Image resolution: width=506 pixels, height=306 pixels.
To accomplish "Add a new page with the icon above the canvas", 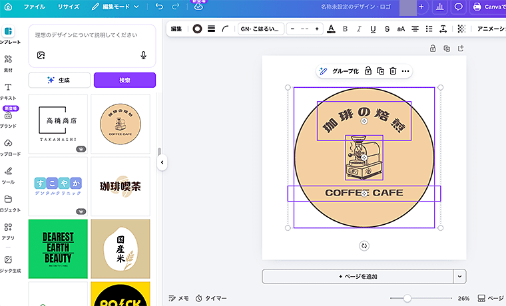I will click(x=461, y=49).
